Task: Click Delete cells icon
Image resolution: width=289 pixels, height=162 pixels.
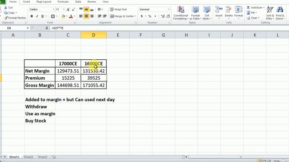Action: point(228,9)
